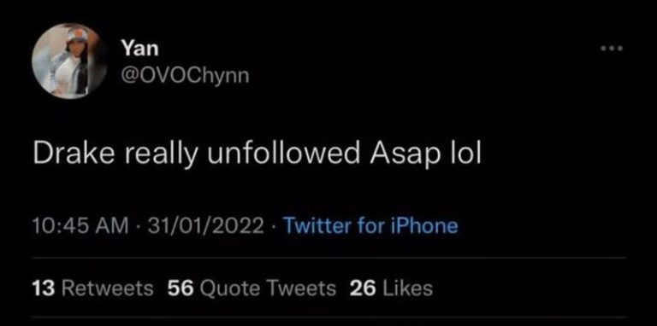Click the number 13 before Retweets
657x326 pixels.
click(x=44, y=288)
